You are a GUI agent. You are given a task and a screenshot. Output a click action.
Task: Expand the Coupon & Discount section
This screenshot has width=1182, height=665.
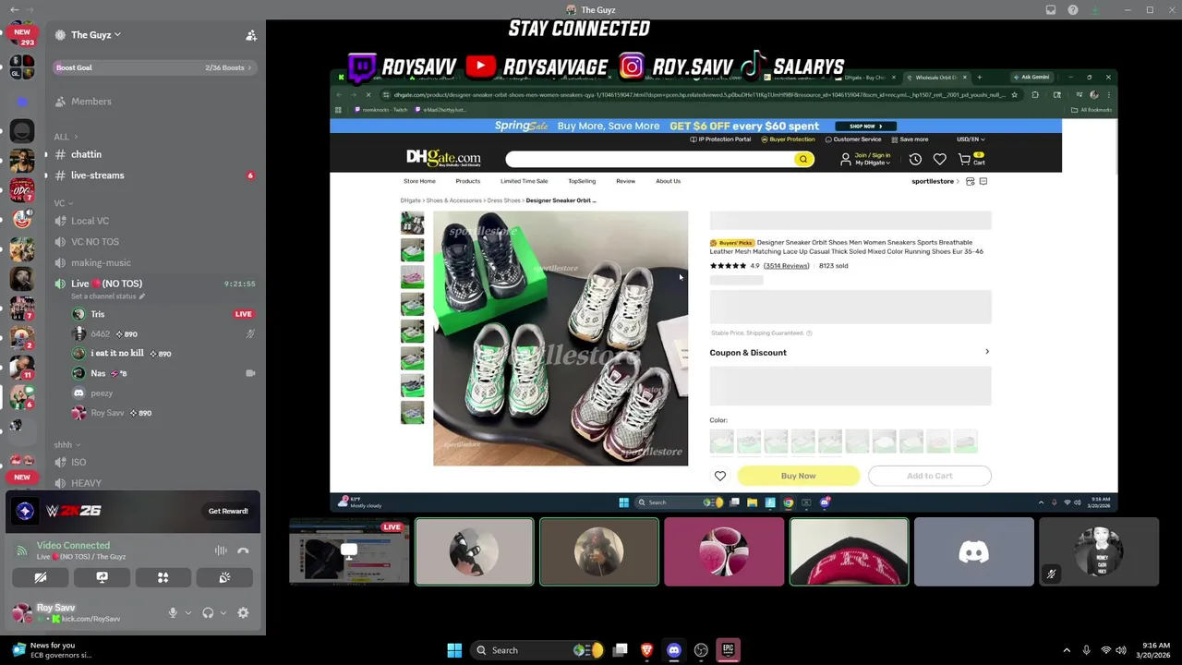click(x=850, y=353)
